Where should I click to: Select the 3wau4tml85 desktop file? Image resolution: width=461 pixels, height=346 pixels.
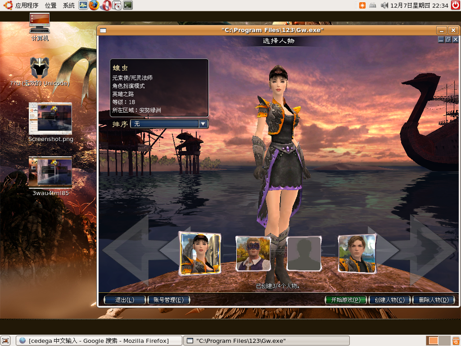[x=50, y=176]
